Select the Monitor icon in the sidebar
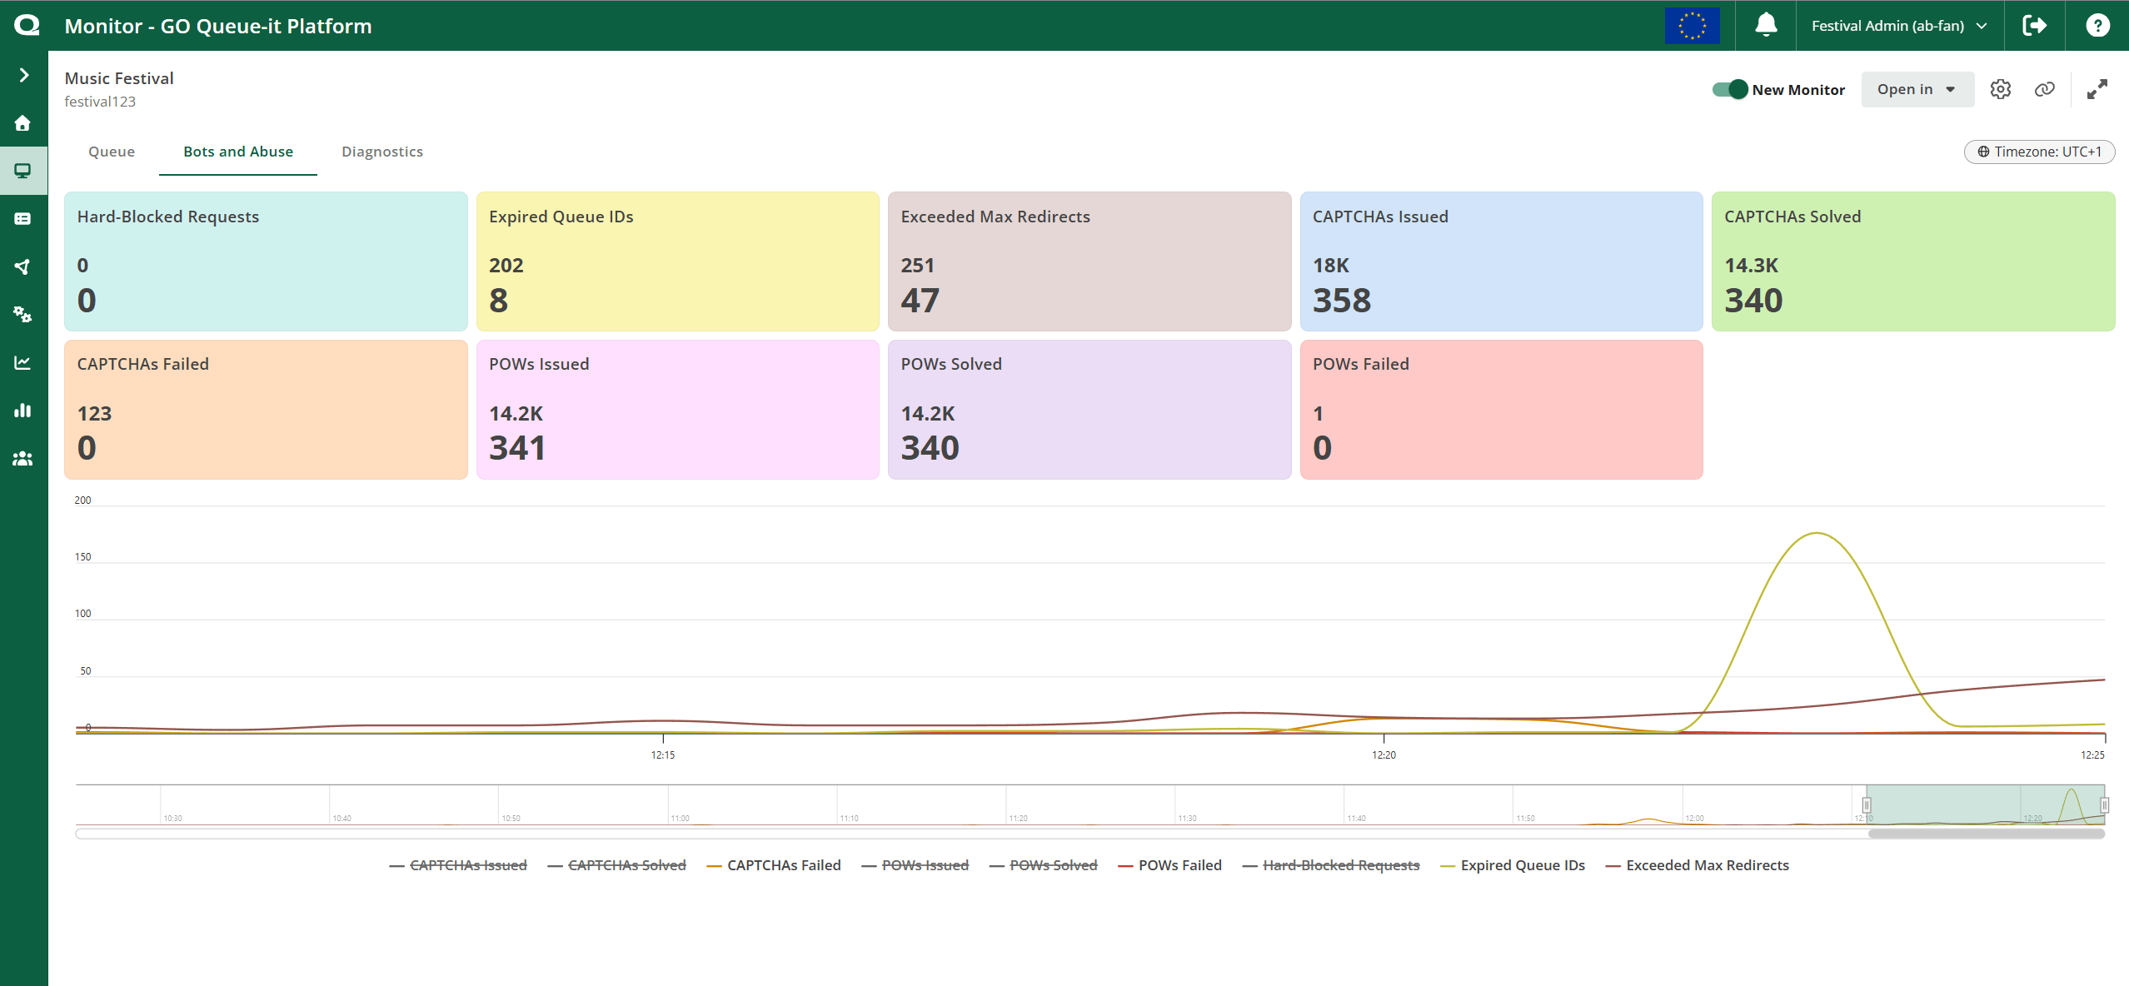The image size is (2129, 986). [x=23, y=171]
